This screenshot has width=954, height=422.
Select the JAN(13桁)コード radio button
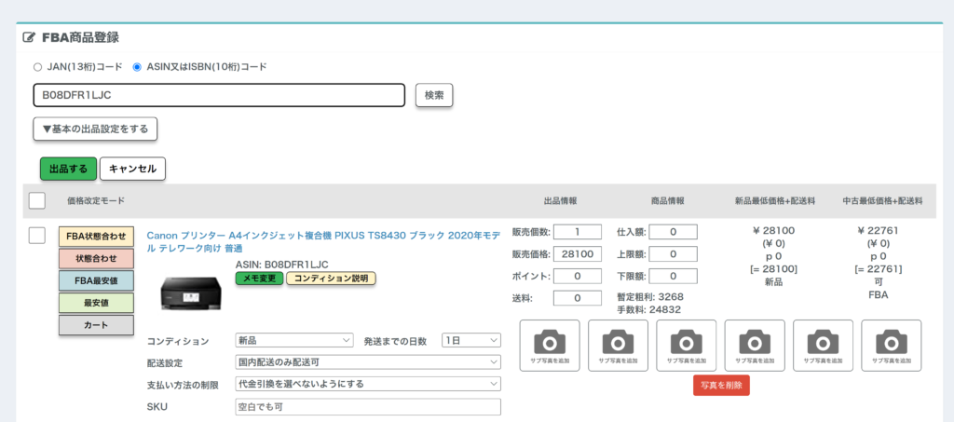37,67
